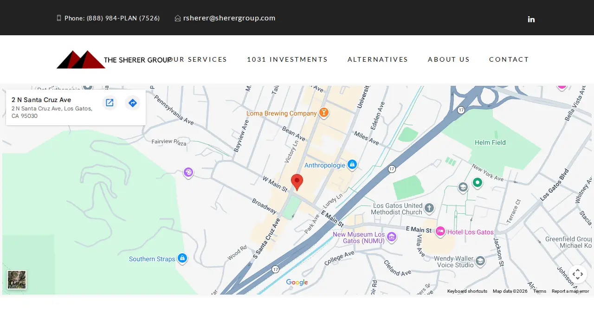
Task: Go to Contact page
Action: pyautogui.click(x=509, y=59)
